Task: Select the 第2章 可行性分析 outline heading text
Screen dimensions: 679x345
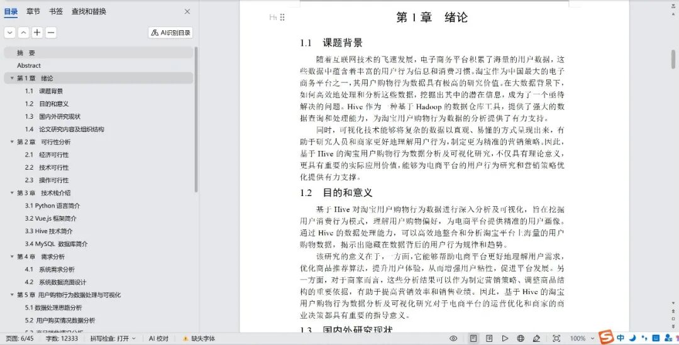Action: pos(44,142)
